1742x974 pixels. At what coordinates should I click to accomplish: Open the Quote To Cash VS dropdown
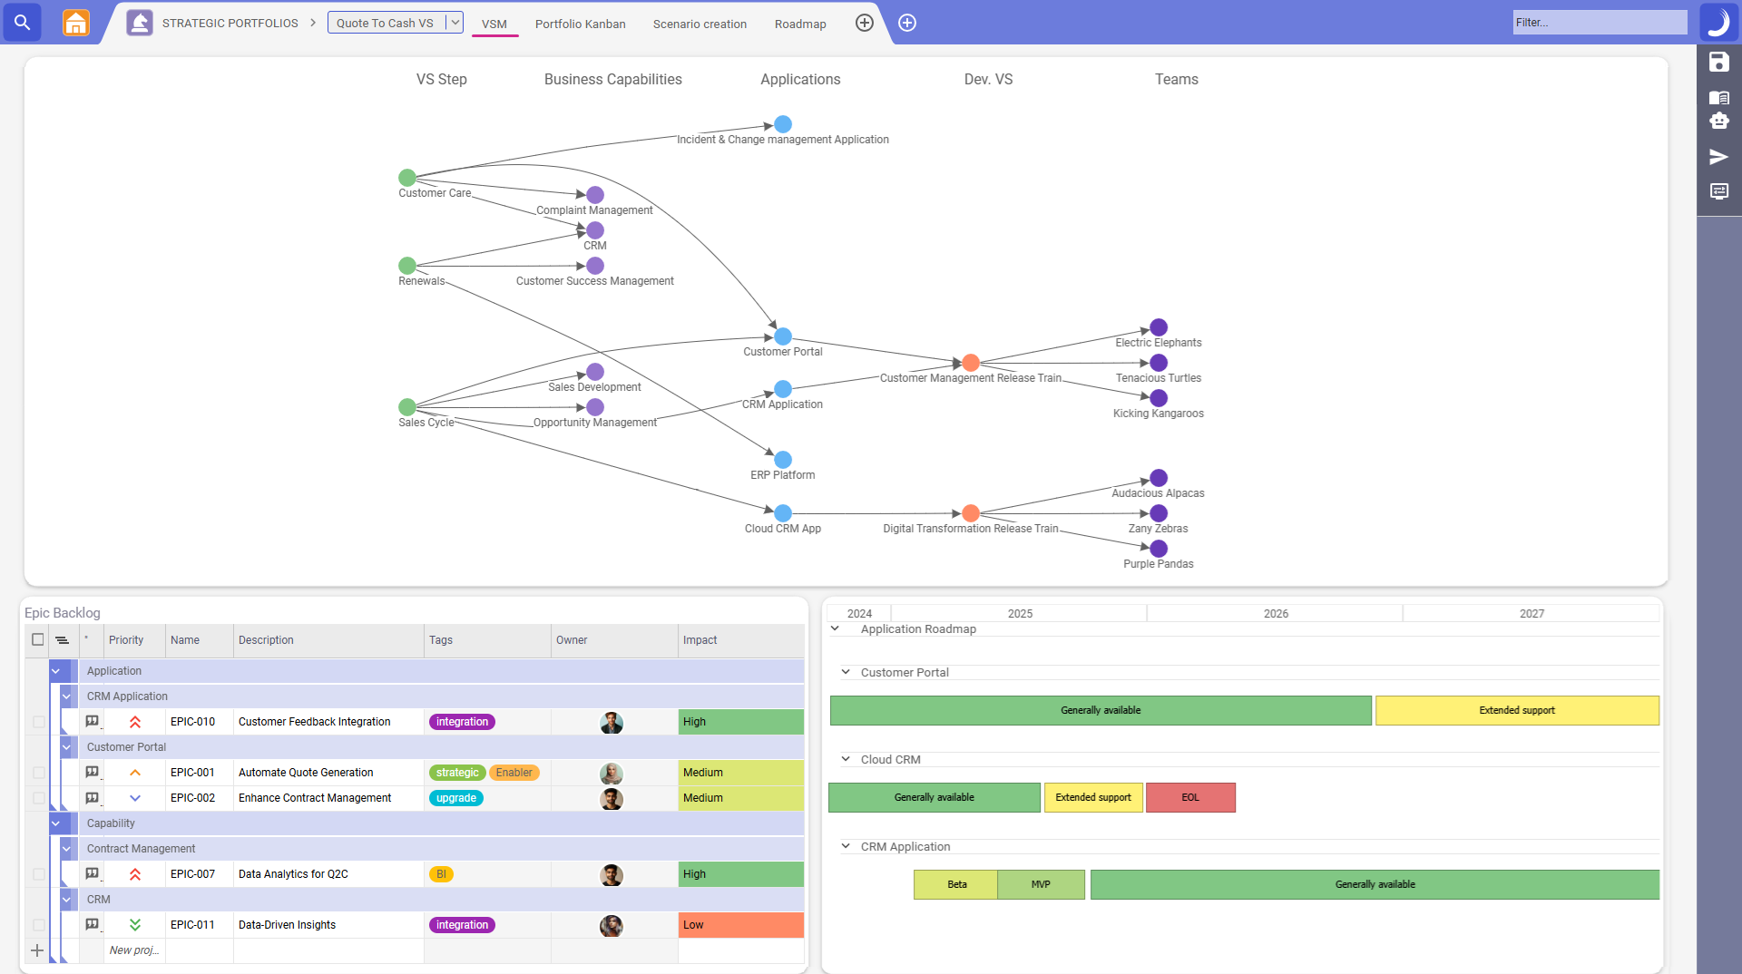[455, 23]
